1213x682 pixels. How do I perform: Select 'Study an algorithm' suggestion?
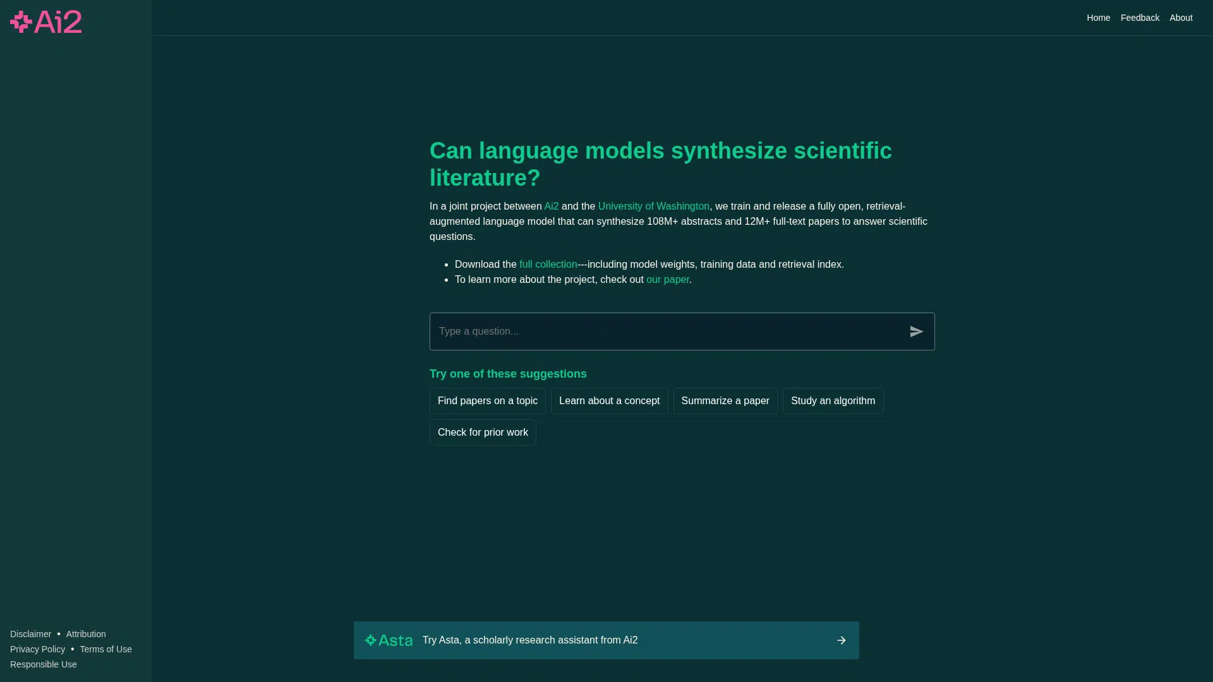(x=833, y=401)
